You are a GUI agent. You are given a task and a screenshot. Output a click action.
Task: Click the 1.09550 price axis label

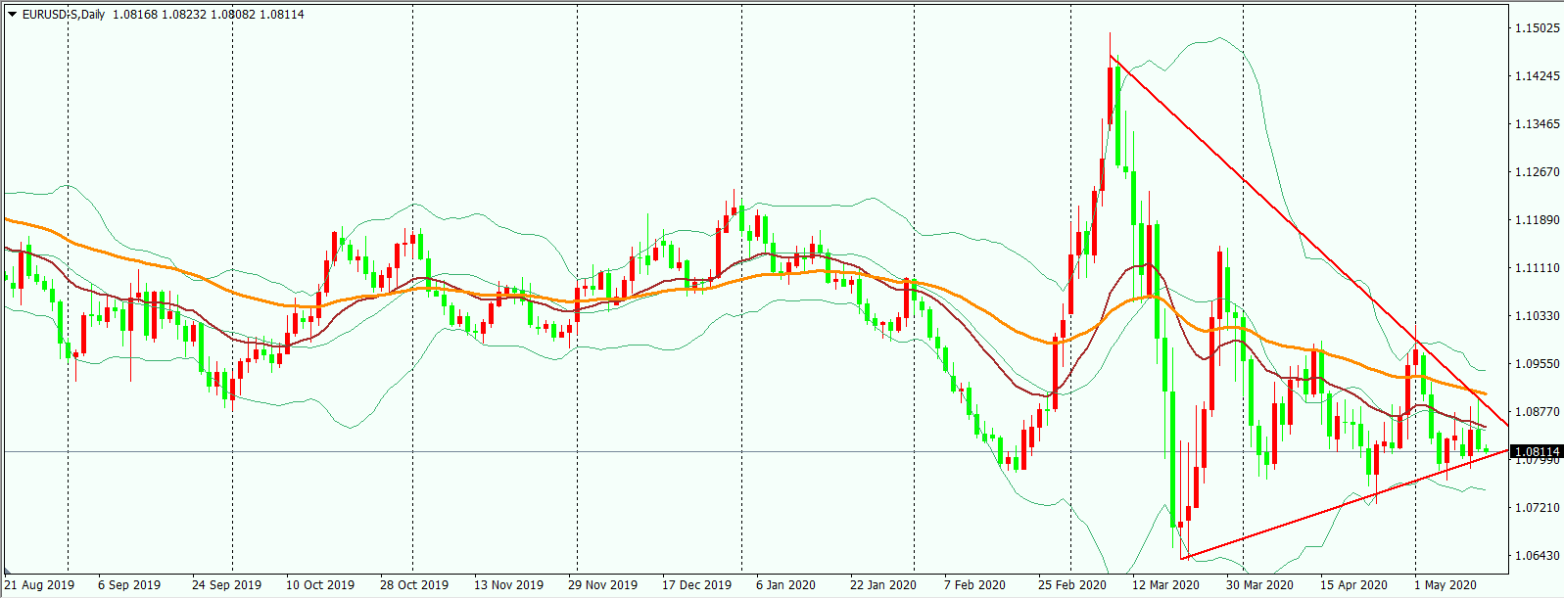point(1537,364)
